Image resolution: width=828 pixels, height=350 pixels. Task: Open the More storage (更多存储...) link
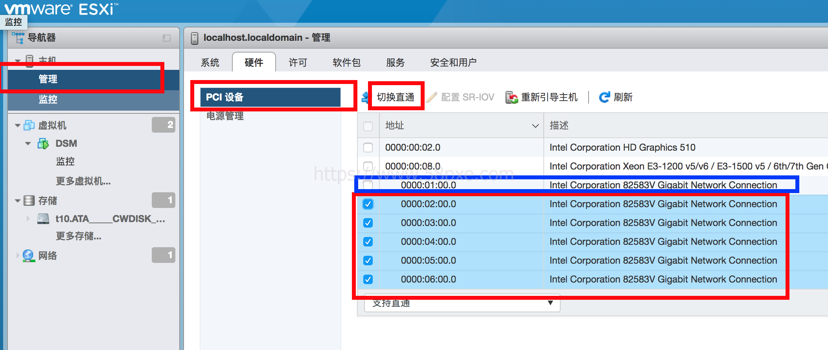(x=79, y=236)
